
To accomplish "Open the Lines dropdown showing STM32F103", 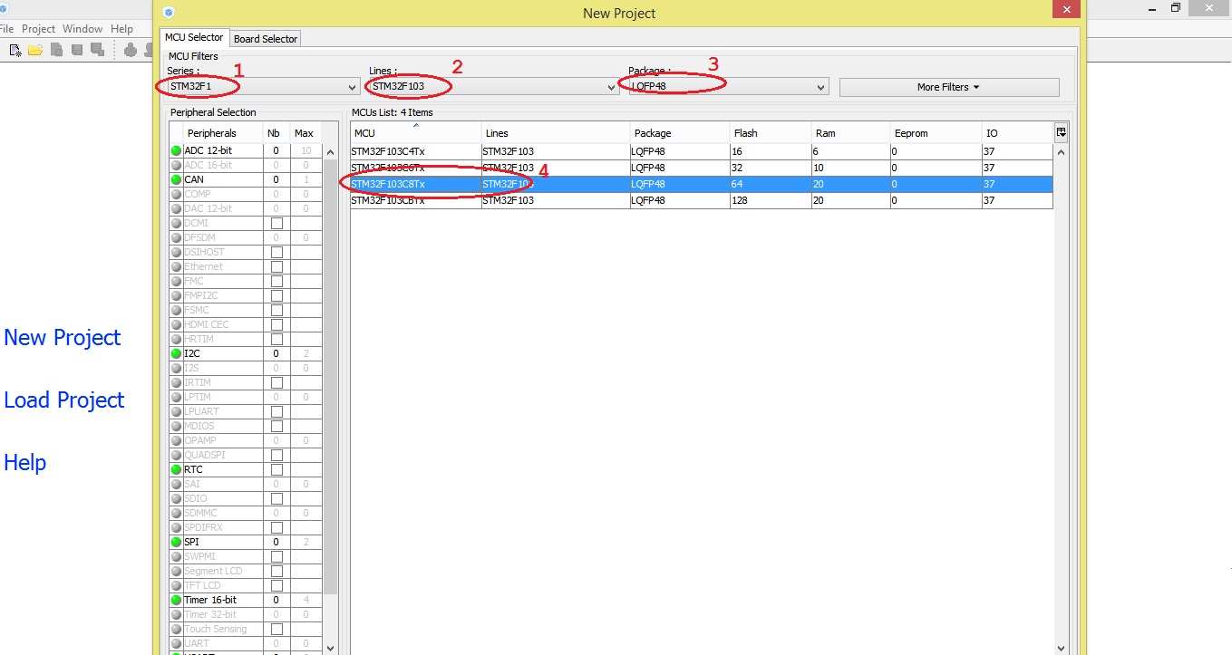I will click(x=493, y=87).
